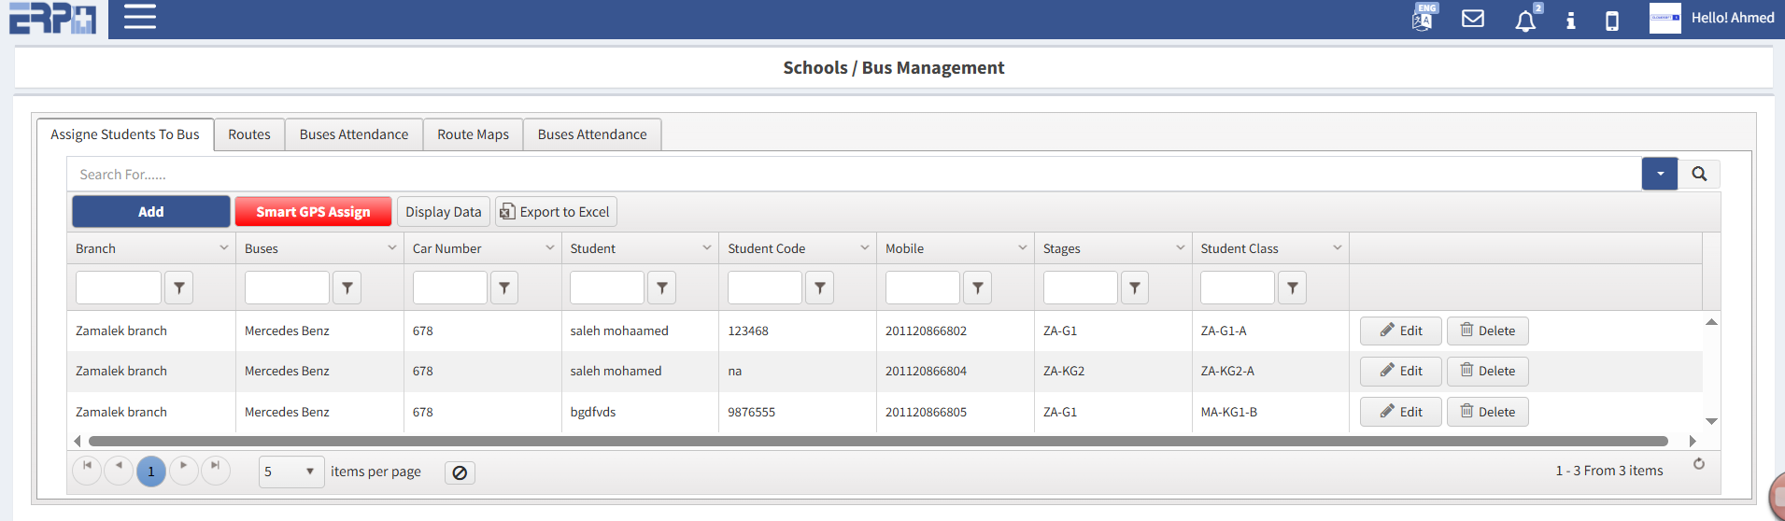Open the Route Maps tab
The width and height of the screenshot is (1785, 521).
473,134
